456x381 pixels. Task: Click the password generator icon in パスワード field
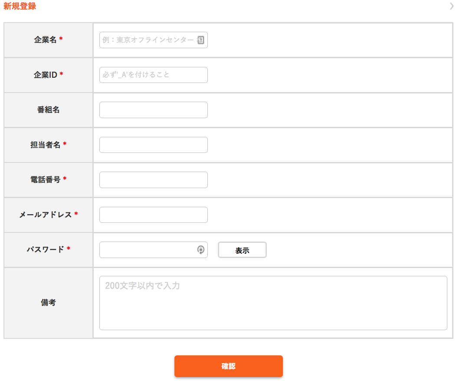[x=200, y=250]
